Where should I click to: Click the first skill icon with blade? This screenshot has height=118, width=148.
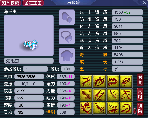tap(86, 82)
